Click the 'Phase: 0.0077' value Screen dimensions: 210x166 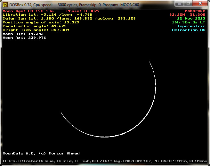click(x=83, y=11)
